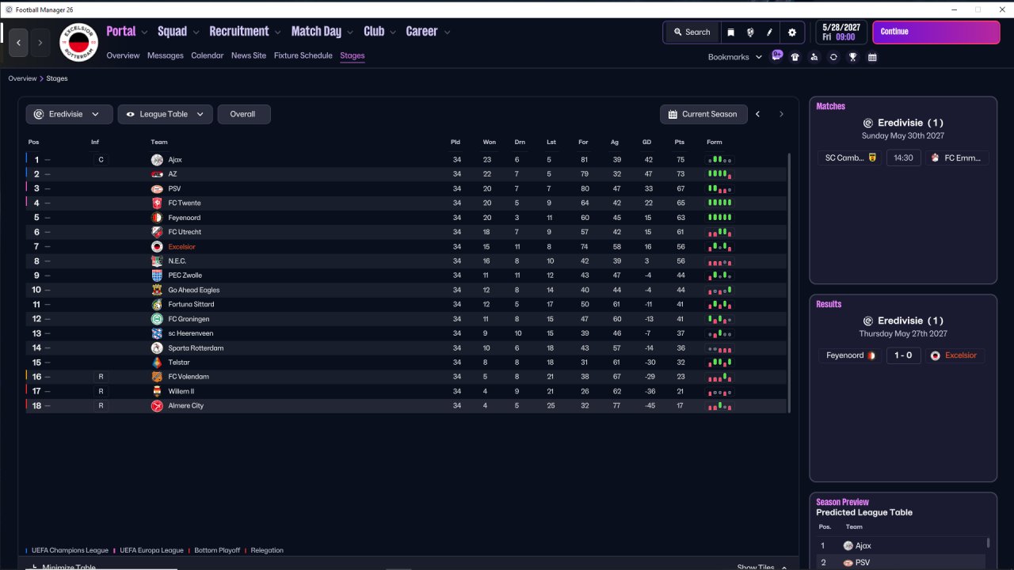Click the league table vertical scrollbar
The image size is (1014, 570).
[789, 282]
